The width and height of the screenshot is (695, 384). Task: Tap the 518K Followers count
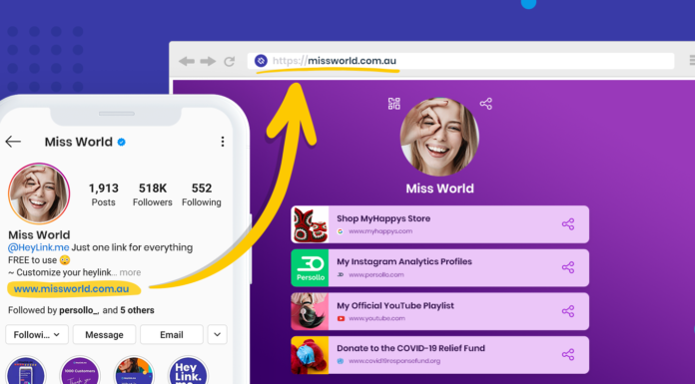153,194
